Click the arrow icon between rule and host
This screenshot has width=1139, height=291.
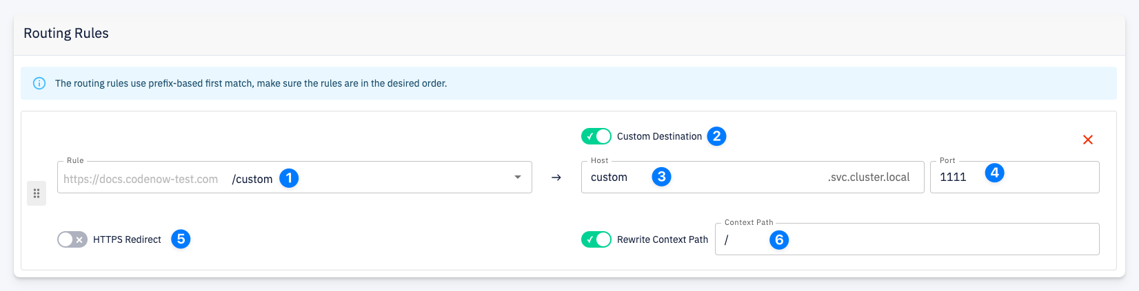point(556,177)
